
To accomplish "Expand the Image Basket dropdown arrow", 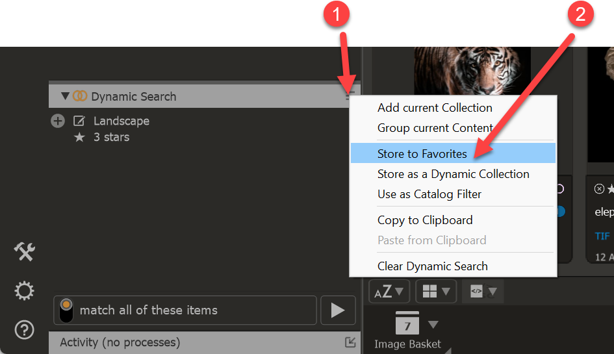I will pos(433,324).
